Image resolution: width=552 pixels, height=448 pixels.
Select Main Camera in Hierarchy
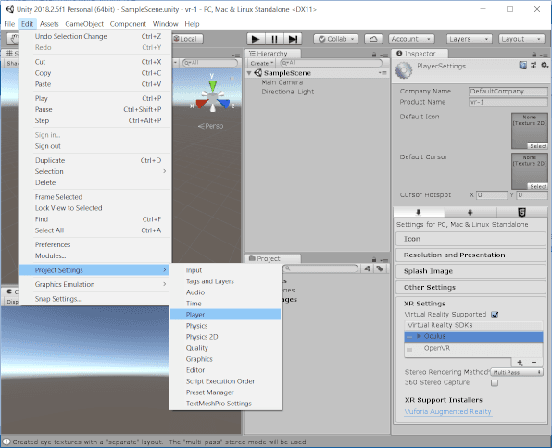(282, 82)
